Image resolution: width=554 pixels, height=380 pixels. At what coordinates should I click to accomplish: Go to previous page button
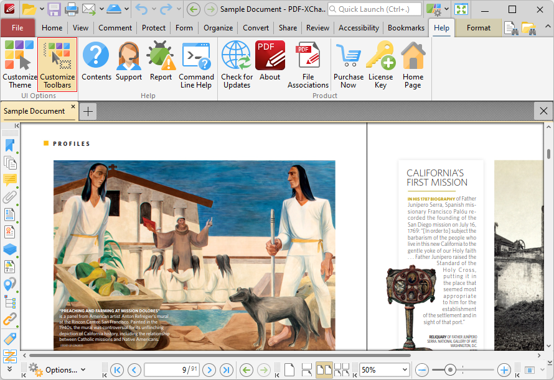click(134, 370)
